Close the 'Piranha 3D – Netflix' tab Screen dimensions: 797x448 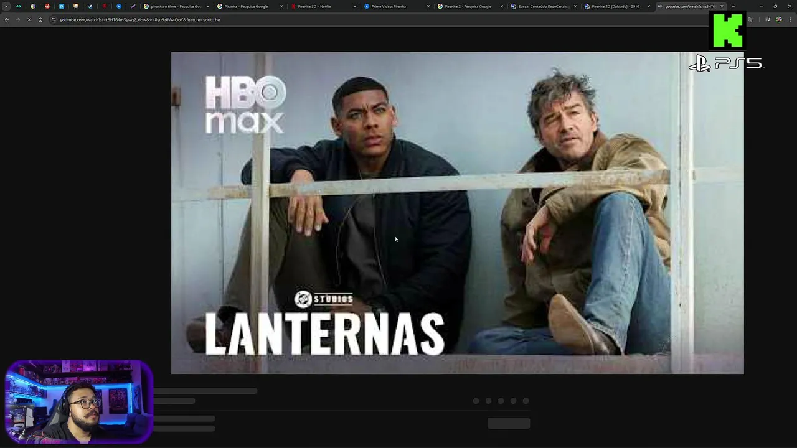pyautogui.click(x=355, y=6)
